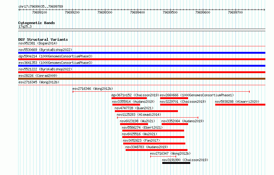Click the red bar under dgv3671n152
Screen dimensions: 274x175
[129, 98]
